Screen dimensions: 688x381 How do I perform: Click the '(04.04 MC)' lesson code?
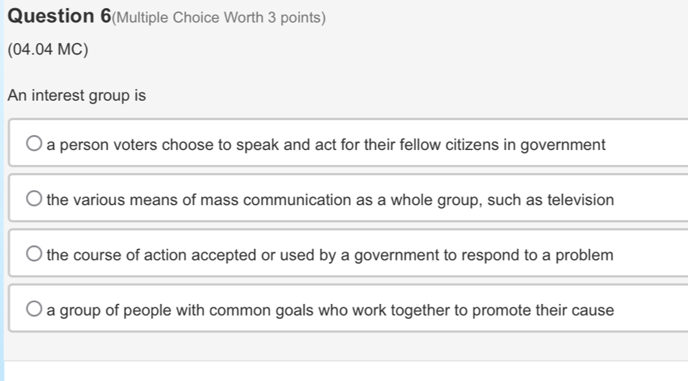[x=48, y=50]
